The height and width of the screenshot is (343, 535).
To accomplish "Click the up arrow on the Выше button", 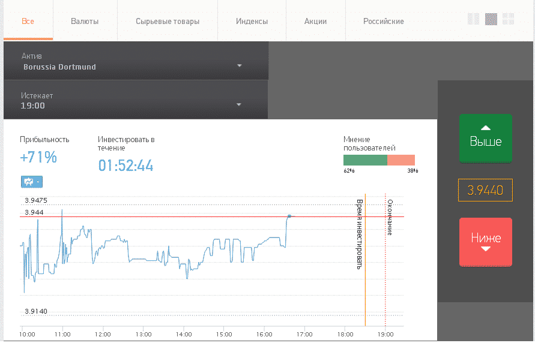I will coord(486,128).
